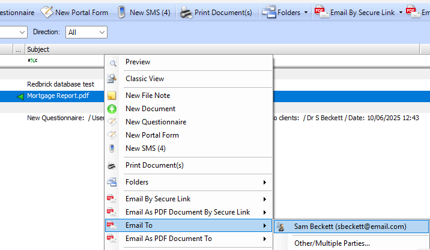Click the Folders icon in the toolbar
The width and height of the screenshot is (430, 250).
click(x=268, y=12)
